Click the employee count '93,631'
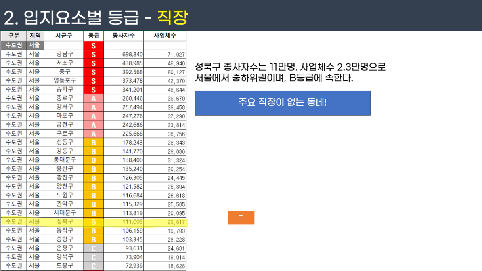Image resolution: width=482 pixels, height=271 pixels. (x=134, y=248)
